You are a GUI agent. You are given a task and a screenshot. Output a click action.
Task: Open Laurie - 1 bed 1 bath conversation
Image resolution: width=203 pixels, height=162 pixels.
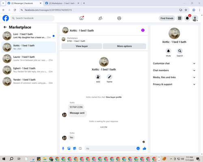pyautogui.click(x=28, y=59)
